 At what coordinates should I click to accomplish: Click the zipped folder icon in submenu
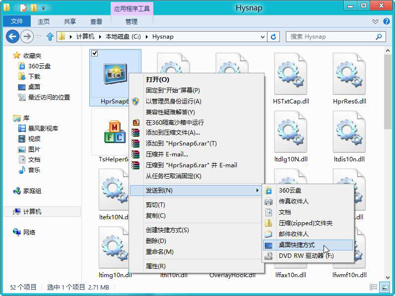[268, 223]
